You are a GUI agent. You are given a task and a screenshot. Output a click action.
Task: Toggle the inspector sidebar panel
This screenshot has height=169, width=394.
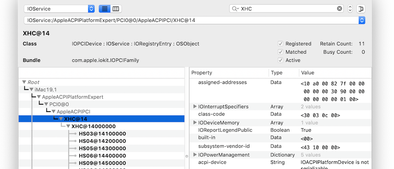(361, 9)
